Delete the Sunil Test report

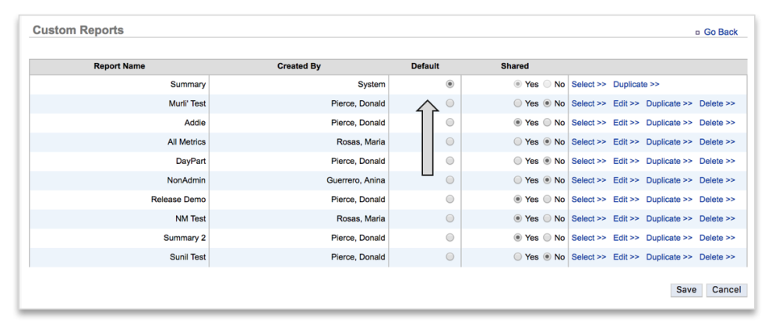click(x=717, y=257)
